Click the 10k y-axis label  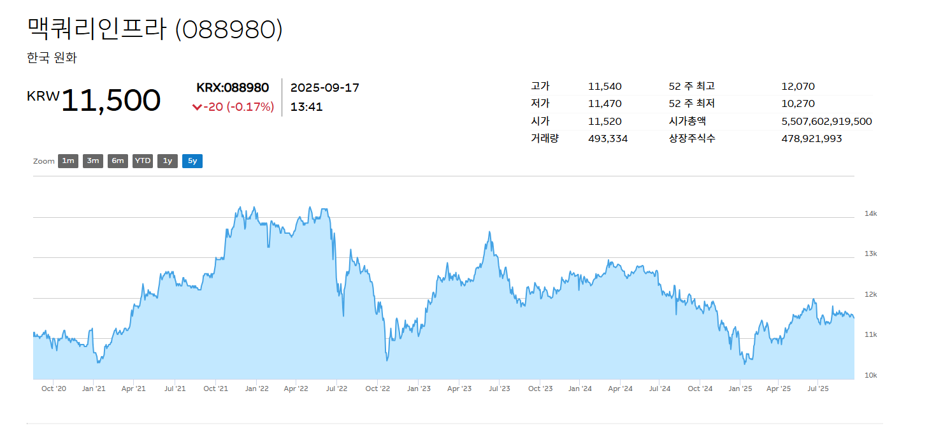click(870, 375)
